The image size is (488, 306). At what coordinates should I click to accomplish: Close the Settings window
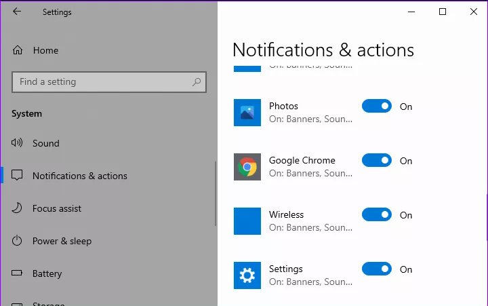(473, 12)
